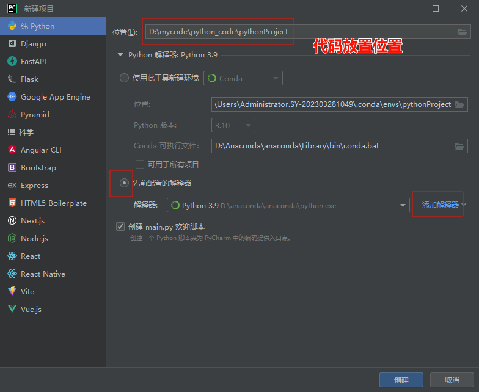This screenshot has height=392, width=479.
Task: Click the Node.js hexagon icon
Action: point(12,238)
